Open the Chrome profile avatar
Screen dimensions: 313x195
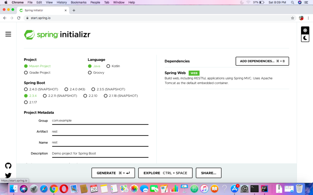301,18
